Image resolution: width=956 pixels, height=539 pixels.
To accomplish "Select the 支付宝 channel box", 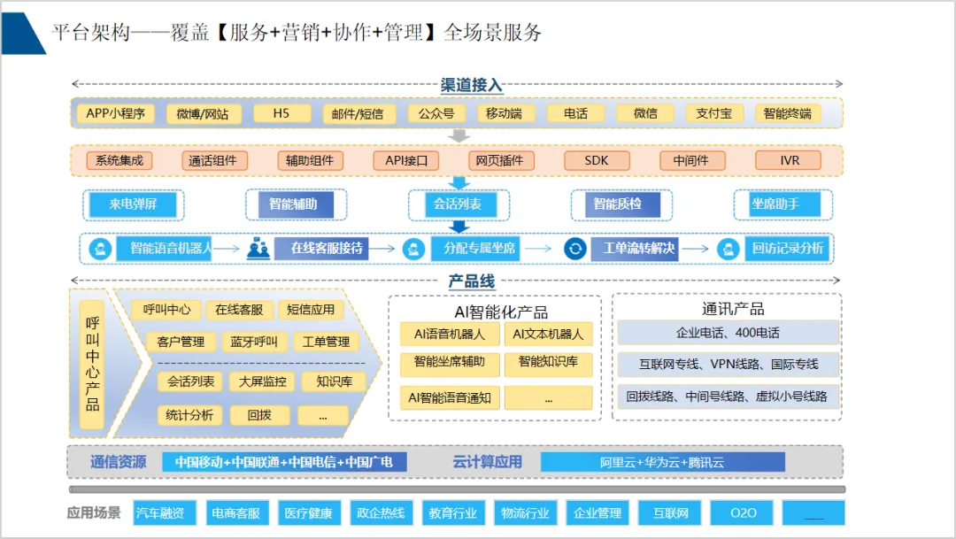I will (714, 113).
